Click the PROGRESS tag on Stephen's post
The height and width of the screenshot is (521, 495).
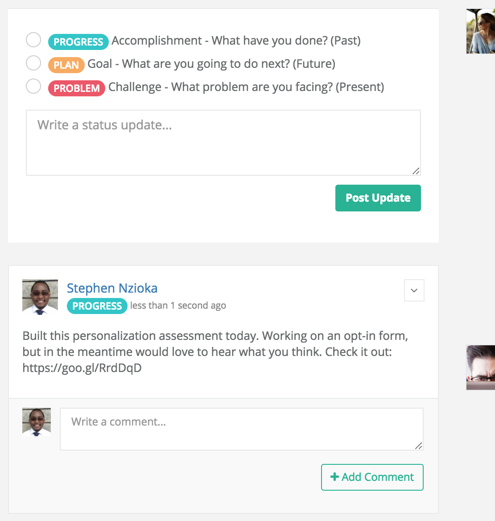point(97,306)
